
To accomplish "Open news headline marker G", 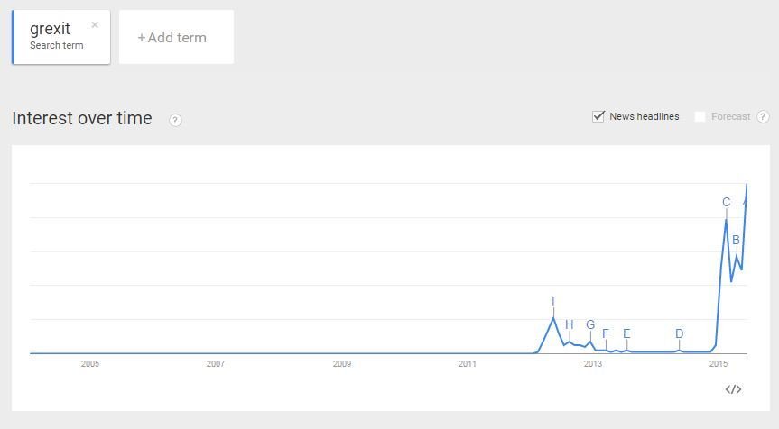I will point(590,324).
